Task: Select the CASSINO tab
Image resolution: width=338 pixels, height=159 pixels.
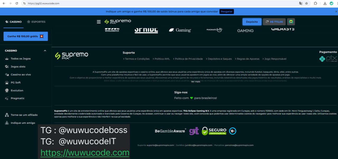Action: (13, 22)
